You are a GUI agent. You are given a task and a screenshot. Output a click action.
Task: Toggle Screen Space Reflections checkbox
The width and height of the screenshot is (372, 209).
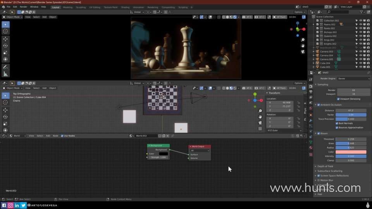click(319, 176)
